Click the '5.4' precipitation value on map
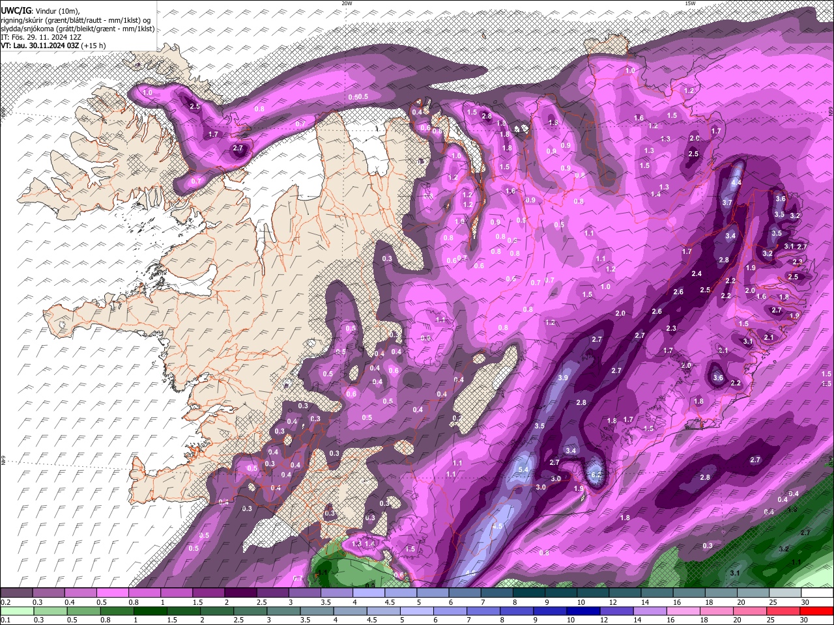Screen dimensions: 834x625 (523, 469)
